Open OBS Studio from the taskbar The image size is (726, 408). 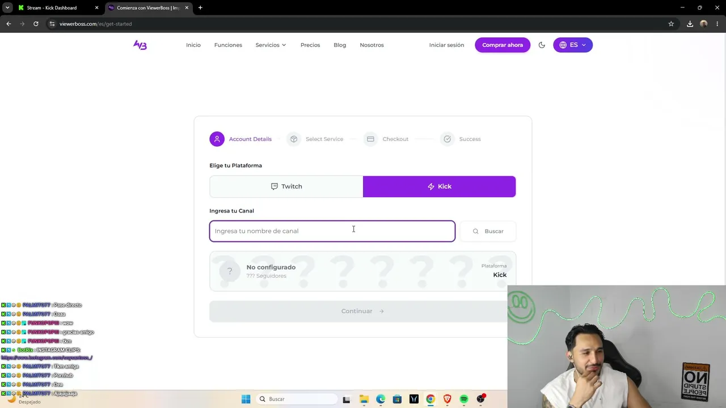tap(481, 399)
